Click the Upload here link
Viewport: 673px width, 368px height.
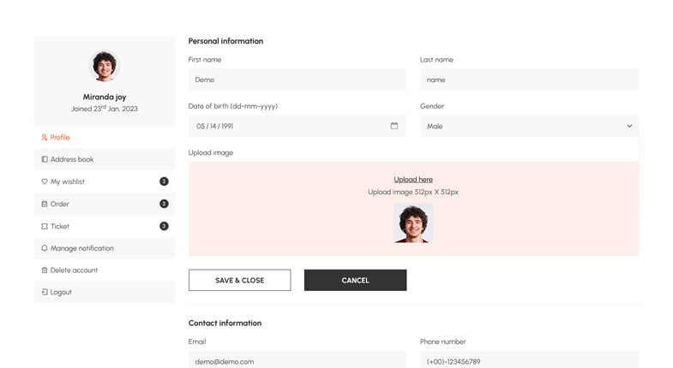(x=413, y=180)
